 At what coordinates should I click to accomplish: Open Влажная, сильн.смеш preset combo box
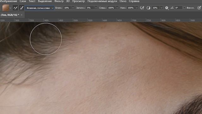39,8
